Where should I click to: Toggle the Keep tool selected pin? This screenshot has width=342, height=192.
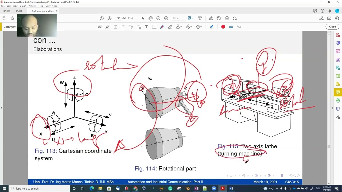(x=211, y=27)
